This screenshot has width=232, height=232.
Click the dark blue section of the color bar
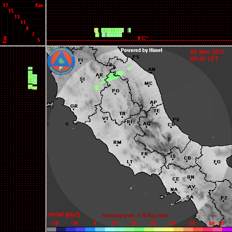coord(61,229)
